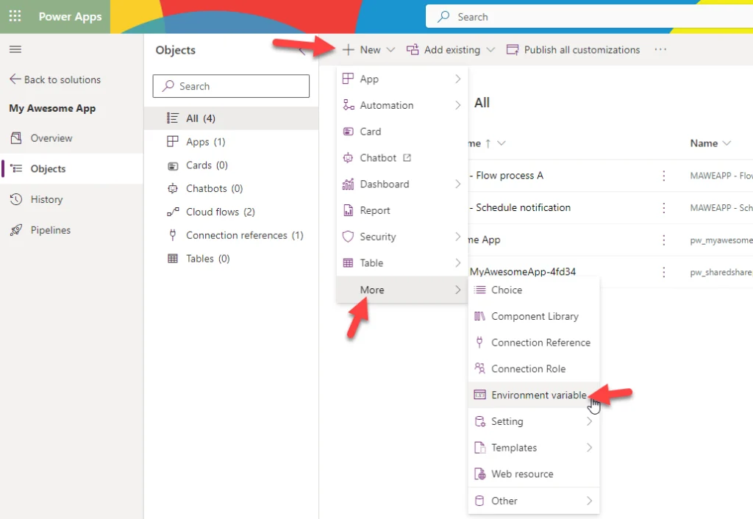Click the Add existing icon

tap(413, 50)
